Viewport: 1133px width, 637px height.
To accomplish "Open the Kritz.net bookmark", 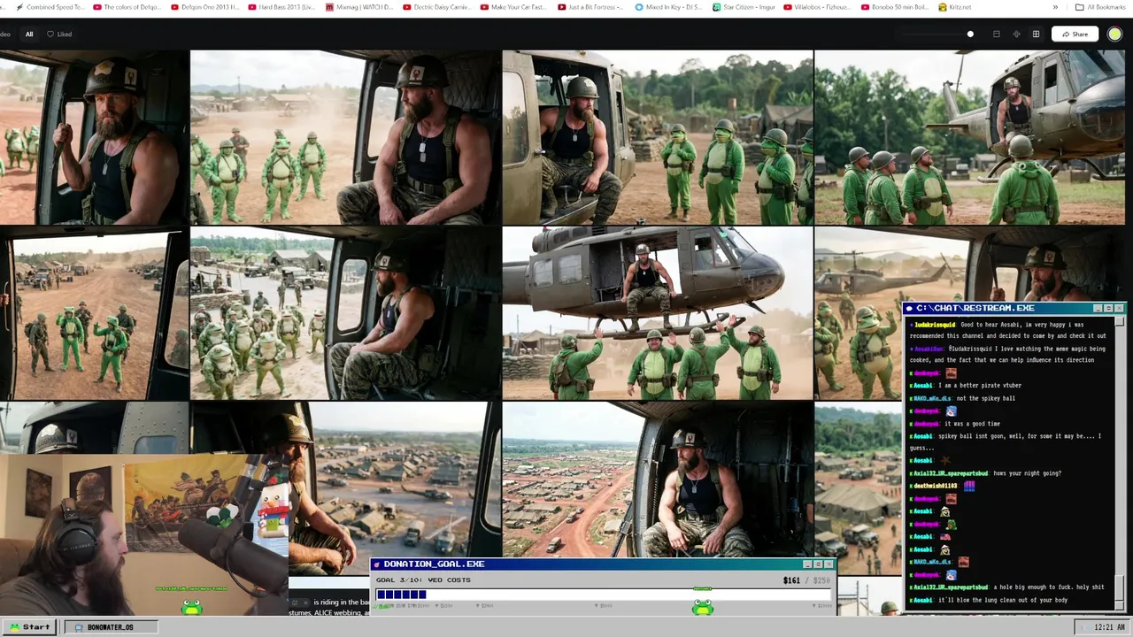I will 955,7.
